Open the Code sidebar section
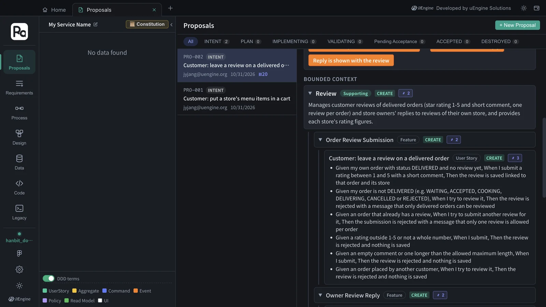Screen dimensions: 546x307 (x=19, y=187)
